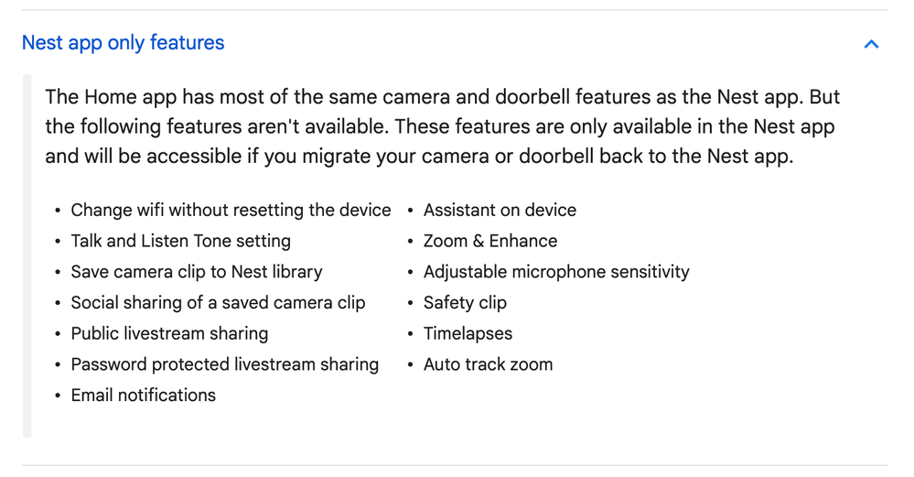This screenshot has width=914, height=477.
Task: Click the "Assistant on device" list item
Action: tap(500, 211)
